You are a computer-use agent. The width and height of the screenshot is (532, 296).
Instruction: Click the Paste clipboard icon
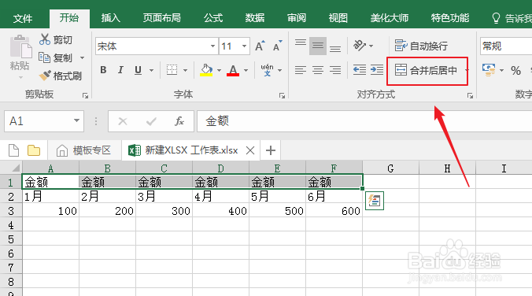coord(20,47)
